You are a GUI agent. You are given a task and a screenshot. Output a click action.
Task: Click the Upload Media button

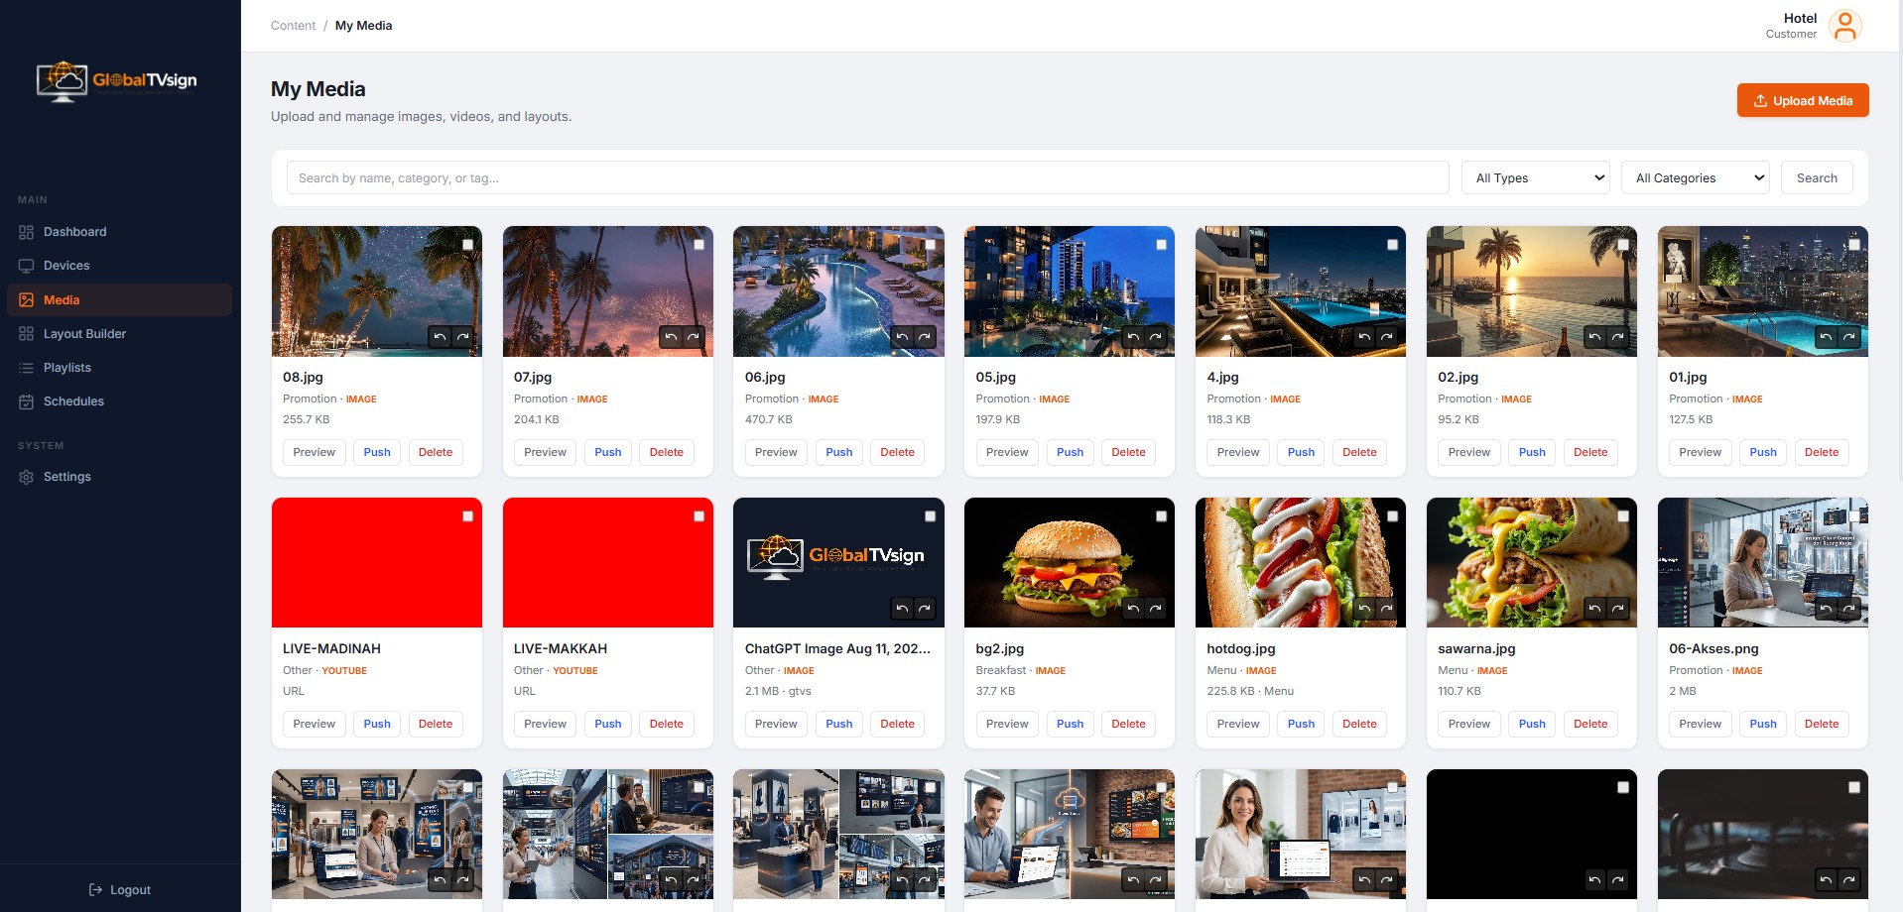(x=1803, y=100)
